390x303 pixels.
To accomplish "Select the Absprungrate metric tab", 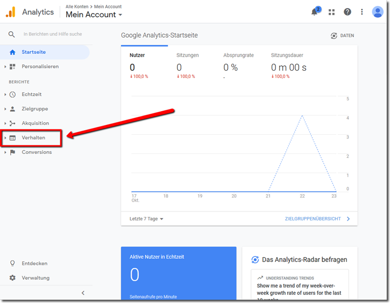I will coord(238,65).
